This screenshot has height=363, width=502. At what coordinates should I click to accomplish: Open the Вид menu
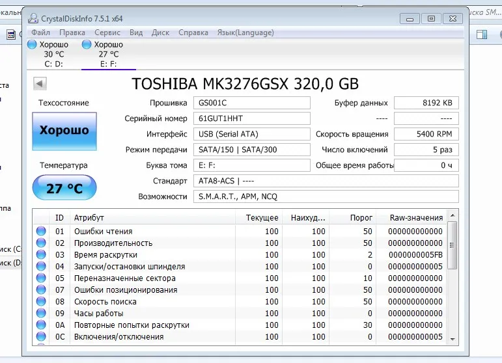[x=136, y=33]
